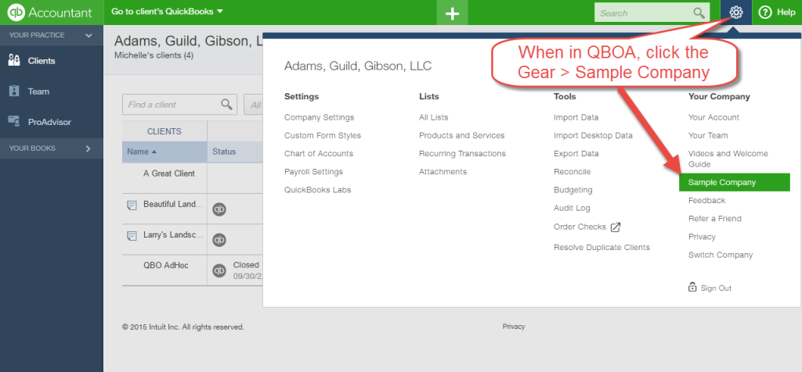802x372 pixels.
Task: Click the Order Checks link
Action: [x=580, y=227]
